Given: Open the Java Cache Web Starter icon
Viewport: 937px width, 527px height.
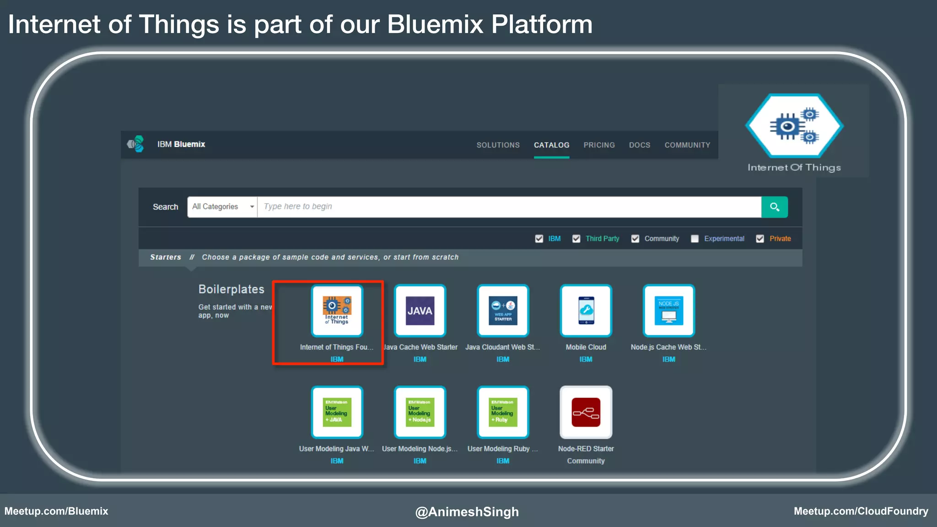Looking at the screenshot, I should click(420, 311).
